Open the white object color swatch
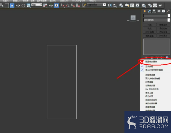The height and width of the screenshot is (133, 171). click(x=169, y=16)
